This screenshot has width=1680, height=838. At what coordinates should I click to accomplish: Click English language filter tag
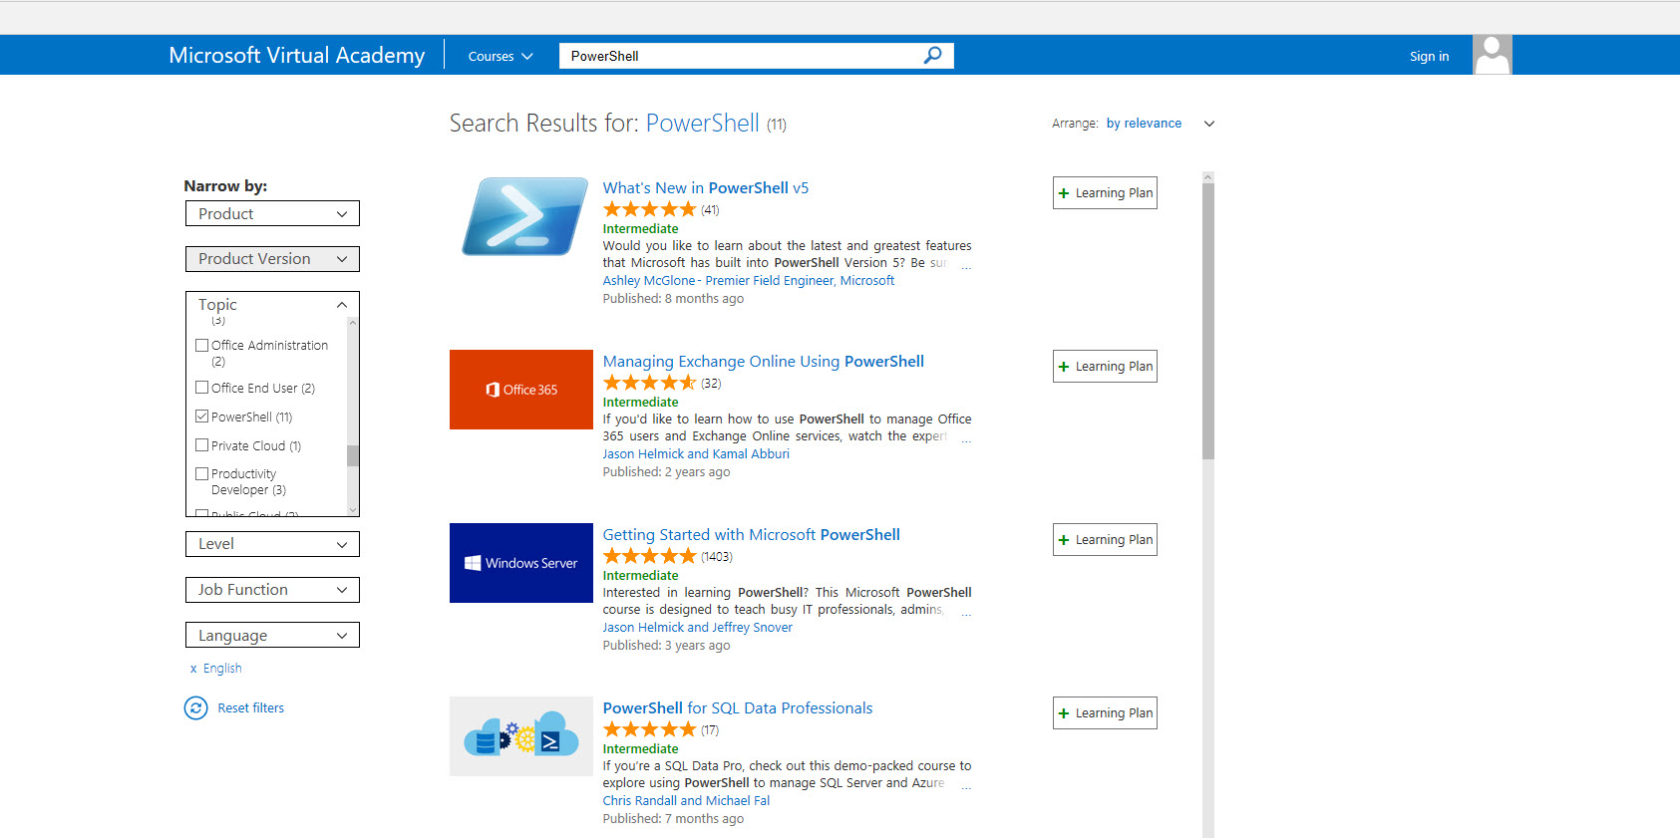point(222,669)
